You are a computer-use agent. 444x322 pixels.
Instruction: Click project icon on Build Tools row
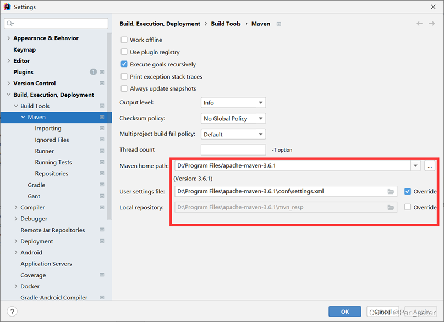click(102, 106)
